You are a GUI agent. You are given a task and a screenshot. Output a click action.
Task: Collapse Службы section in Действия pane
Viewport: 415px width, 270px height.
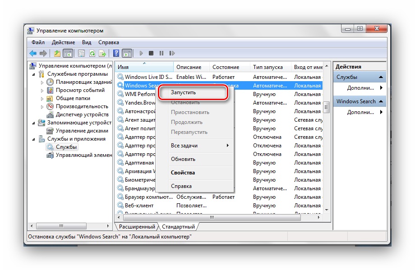381,77
